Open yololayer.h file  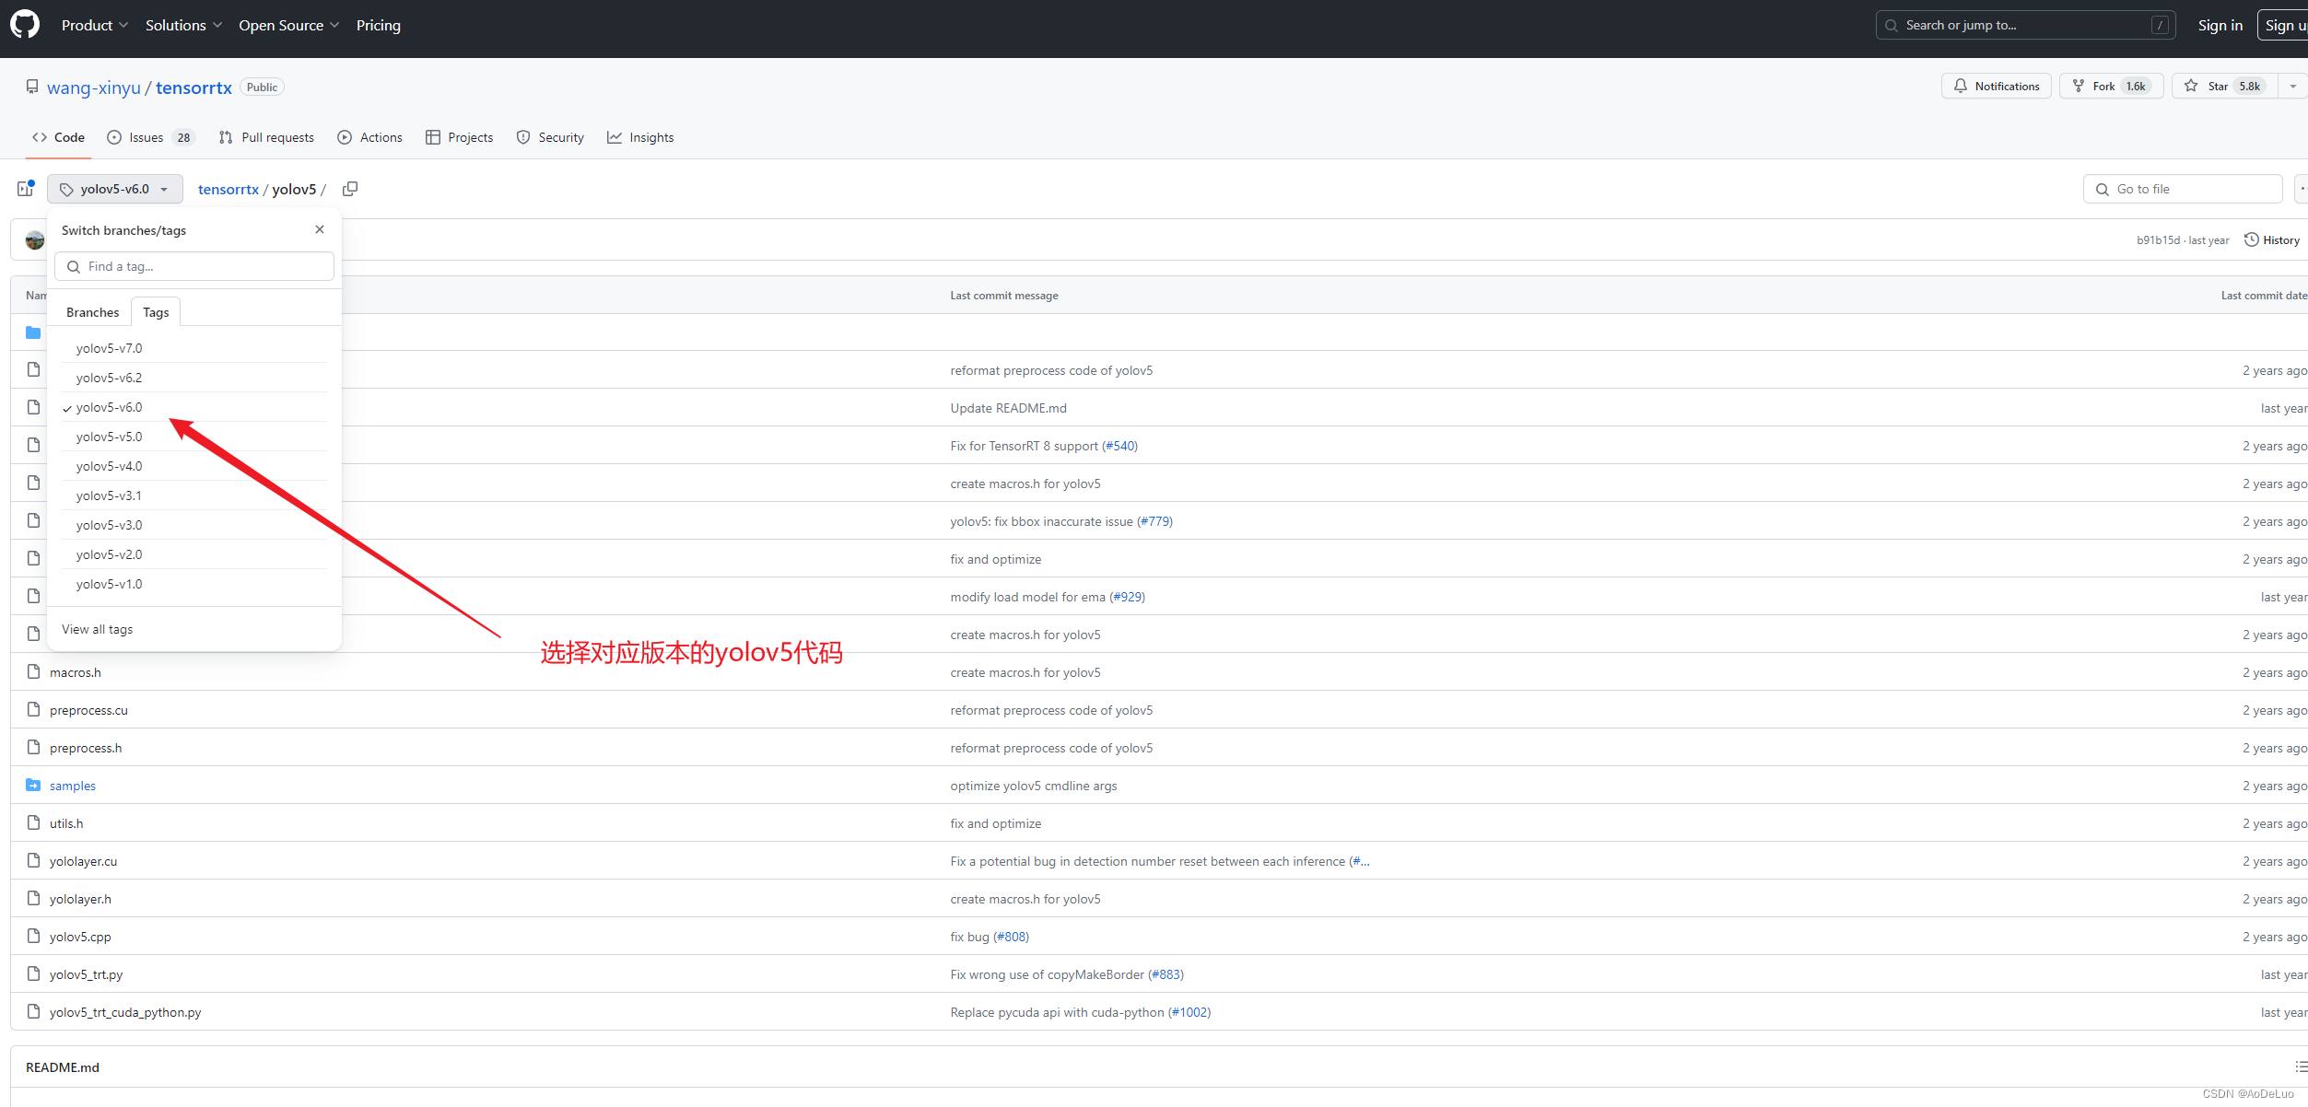[80, 899]
